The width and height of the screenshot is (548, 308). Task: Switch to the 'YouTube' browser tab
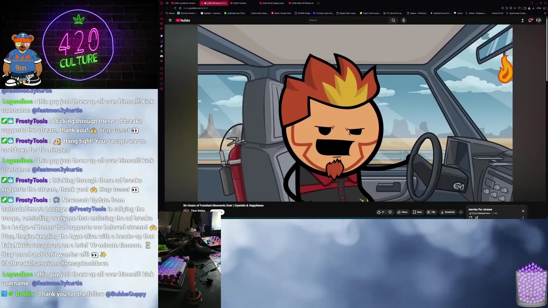pyautogui.click(x=242, y=3)
